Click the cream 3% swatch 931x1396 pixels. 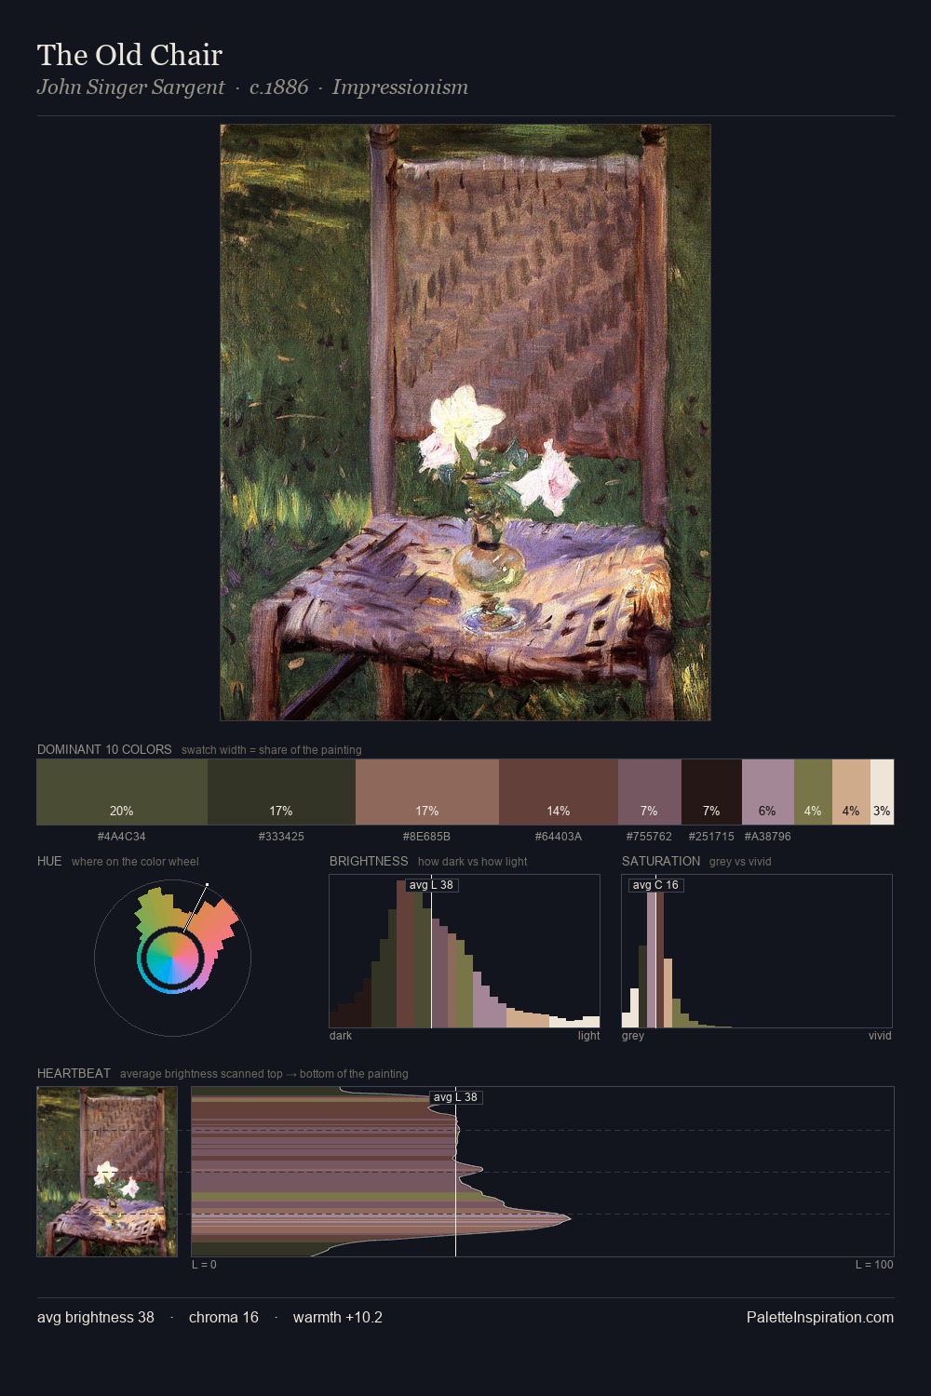[x=882, y=792]
